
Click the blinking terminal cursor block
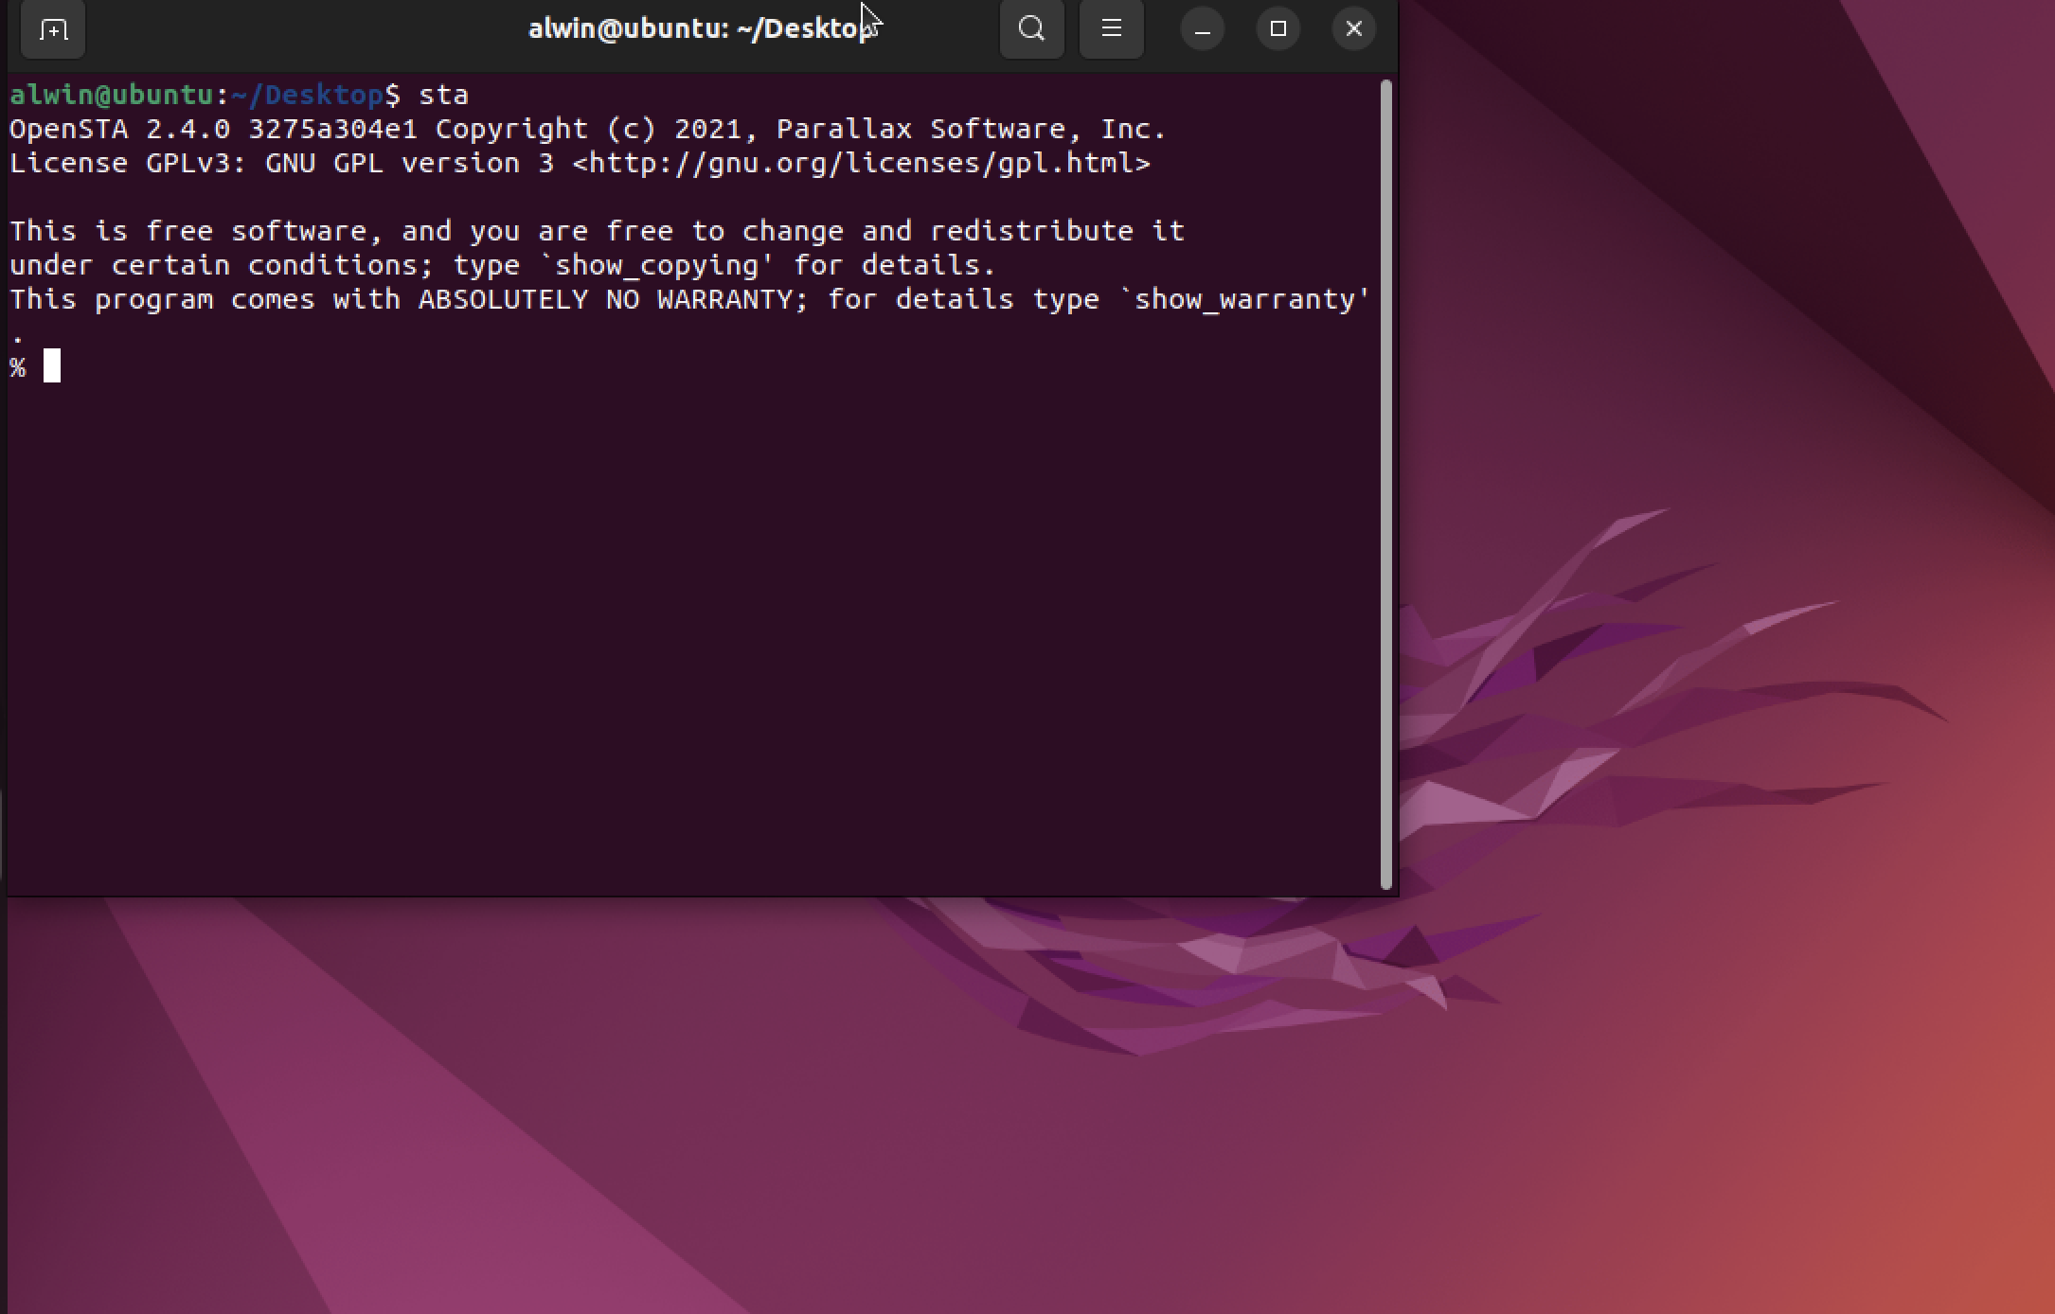tap(52, 366)
